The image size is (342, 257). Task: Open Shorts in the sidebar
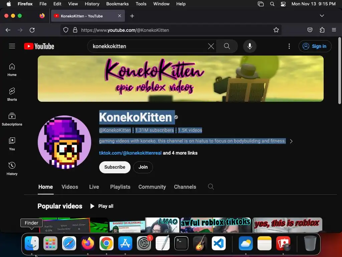12,94
